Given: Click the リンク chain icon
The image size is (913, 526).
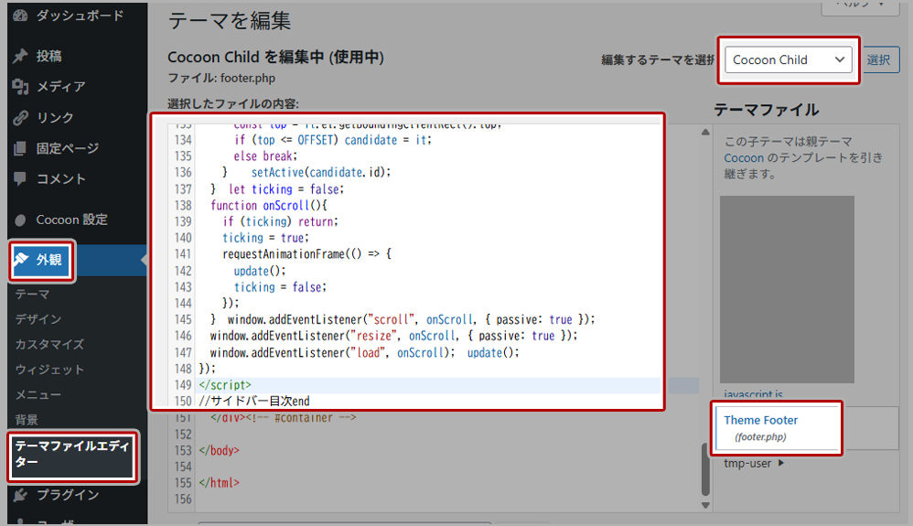Looking at the screenshot, I should 20,118.
